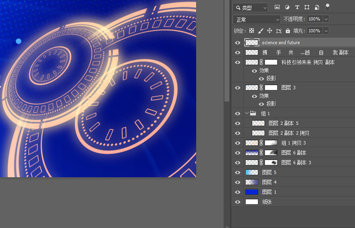This screenshot has width=355, height=228.
Task: Select the layer mask of 图层 6 副本 3
Action: tap(271, 163)
